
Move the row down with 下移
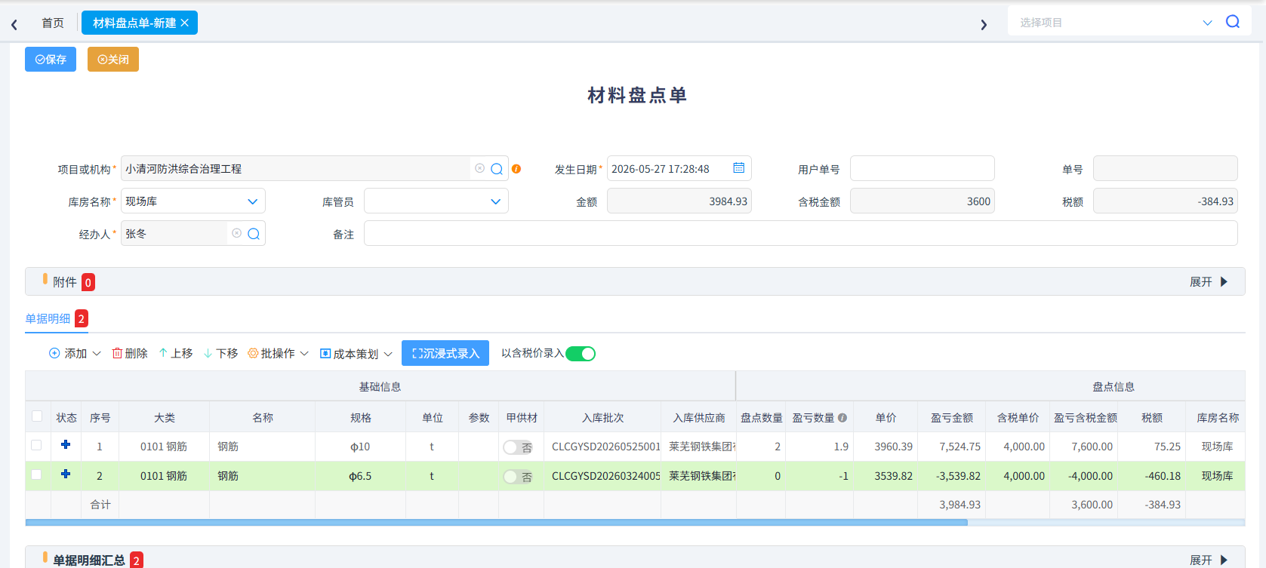pos(220,353)
